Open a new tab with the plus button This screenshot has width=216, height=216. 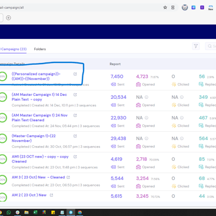(8, 18)
